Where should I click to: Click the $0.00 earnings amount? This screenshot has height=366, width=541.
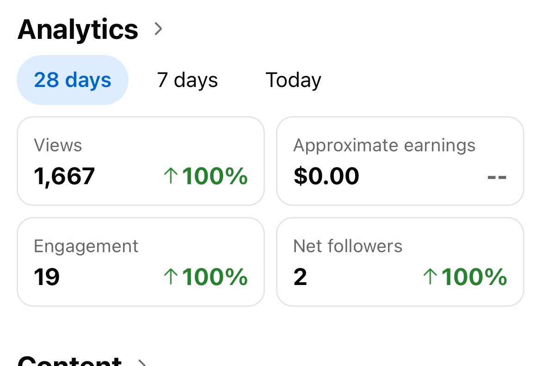point(326,176)
